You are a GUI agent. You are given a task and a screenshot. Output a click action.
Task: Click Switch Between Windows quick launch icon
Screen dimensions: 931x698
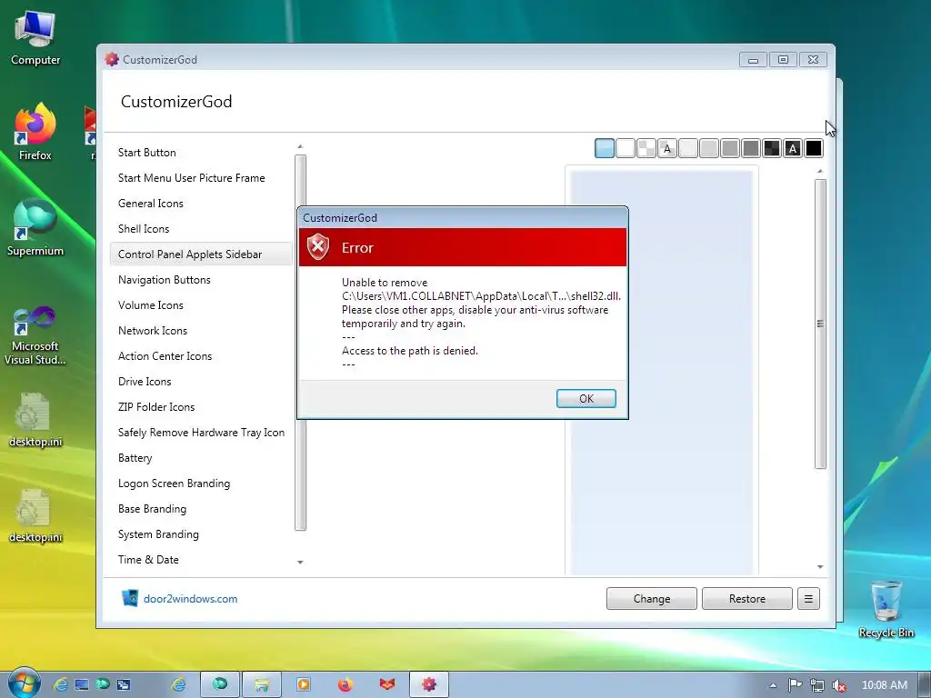point(124,685)
